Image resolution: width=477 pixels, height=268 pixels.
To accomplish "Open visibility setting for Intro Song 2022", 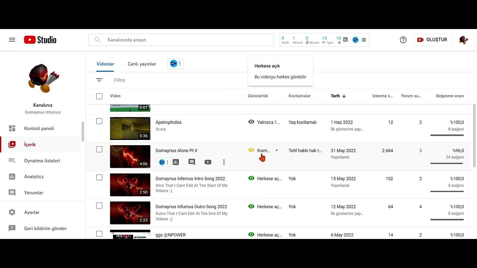I will point(265,179).
